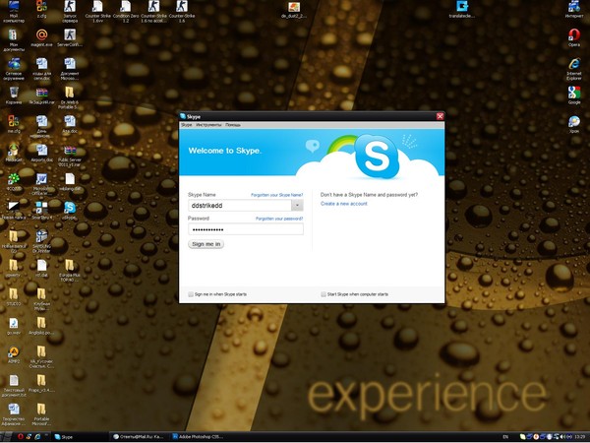Launch Opera from quick launch bar

[x=21, y=436]
